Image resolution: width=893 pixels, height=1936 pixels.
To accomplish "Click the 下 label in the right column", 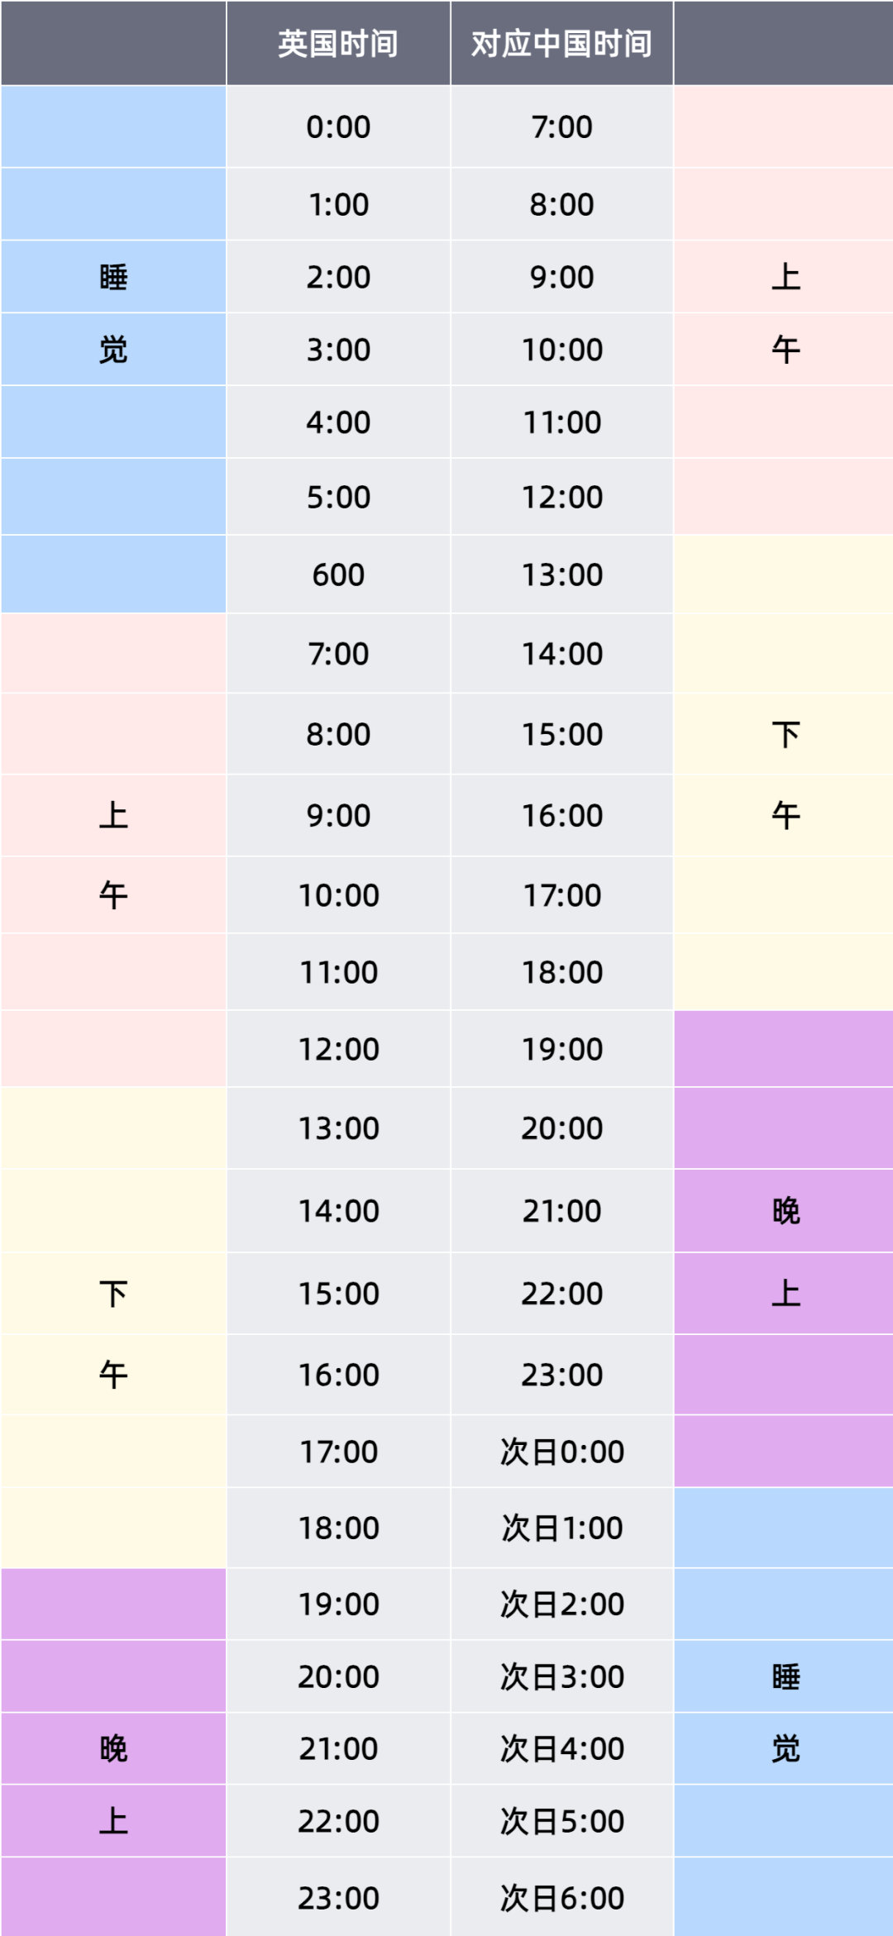I will pos(786,734).
